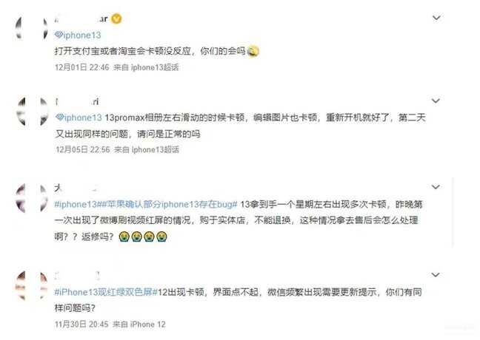
Task: Open the first post's dropdown chevron
Action: point(436,18)
